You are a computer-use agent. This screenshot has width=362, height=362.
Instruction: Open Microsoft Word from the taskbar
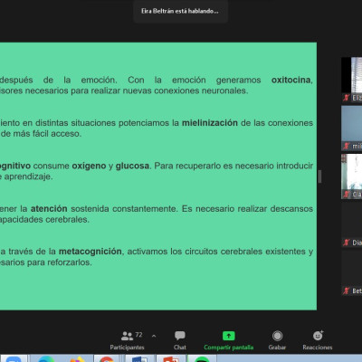[139, 359]
